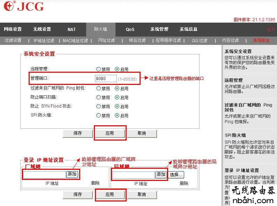Open the 应用程序过滤 submenu
This screenshot has height=206, width=277.
click(x=169, y=40)
